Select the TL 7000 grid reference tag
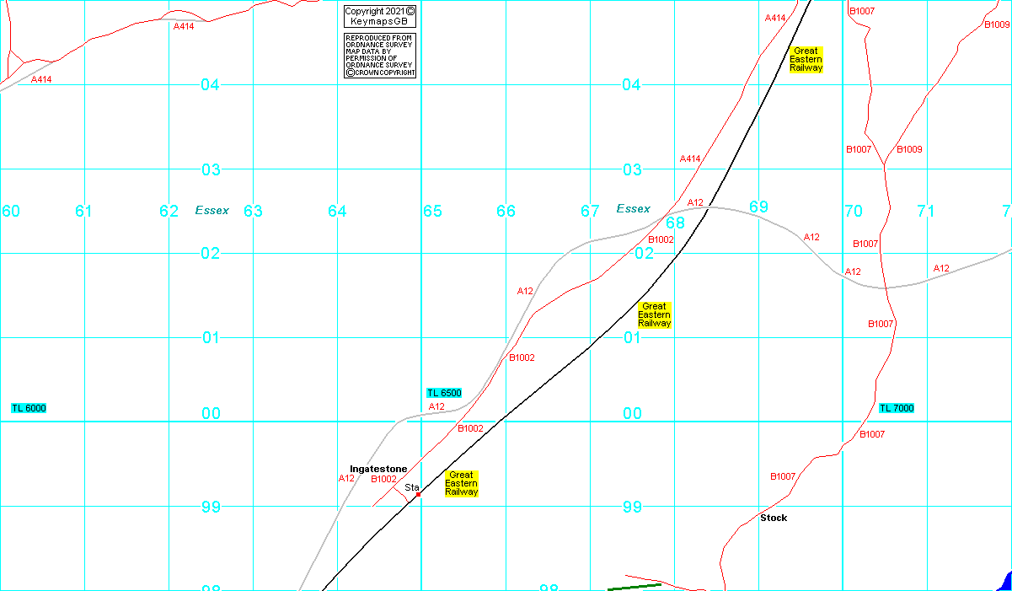 [897, 408]
